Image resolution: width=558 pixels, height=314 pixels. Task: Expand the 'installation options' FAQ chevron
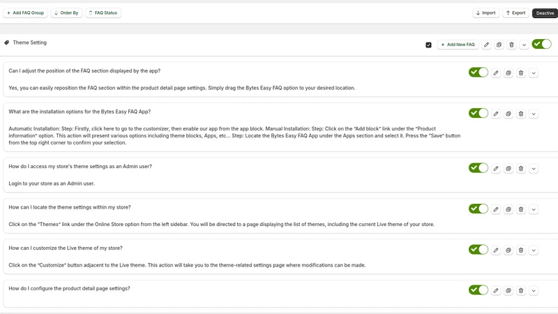(x=534, y=114)
